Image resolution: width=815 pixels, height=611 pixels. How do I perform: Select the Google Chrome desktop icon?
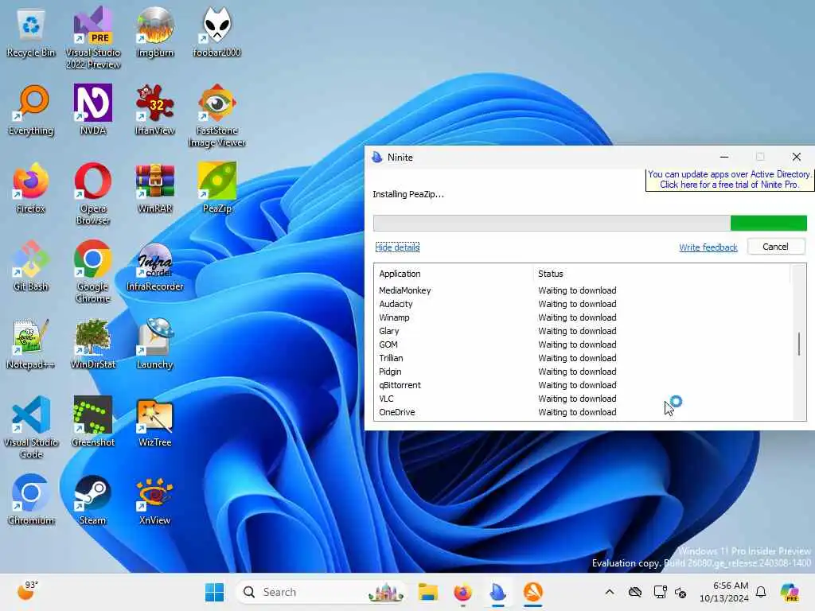pos(93,271)
